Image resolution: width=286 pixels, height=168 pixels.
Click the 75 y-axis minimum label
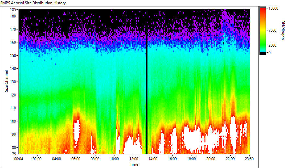click(14, 154)
